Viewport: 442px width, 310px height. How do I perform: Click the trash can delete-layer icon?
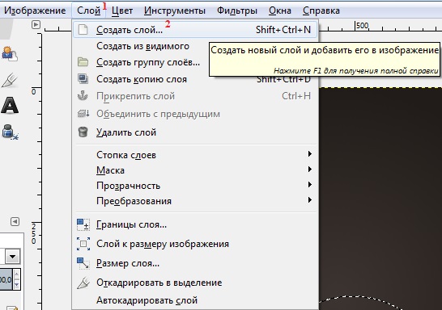tap(83, 132)
